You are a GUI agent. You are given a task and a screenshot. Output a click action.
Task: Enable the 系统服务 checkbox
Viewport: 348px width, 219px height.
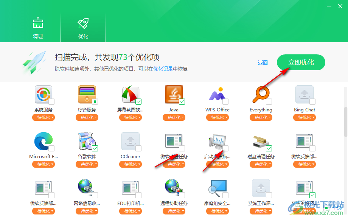[x=51, y=101]
